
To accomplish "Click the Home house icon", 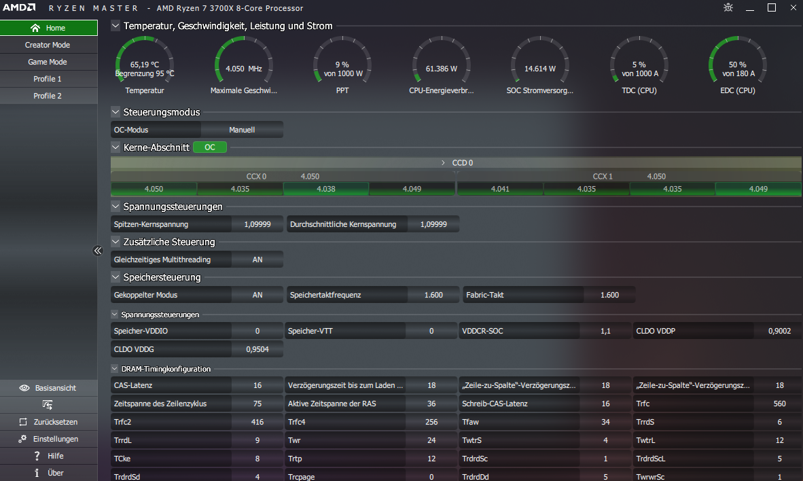I will coord(35,28).
